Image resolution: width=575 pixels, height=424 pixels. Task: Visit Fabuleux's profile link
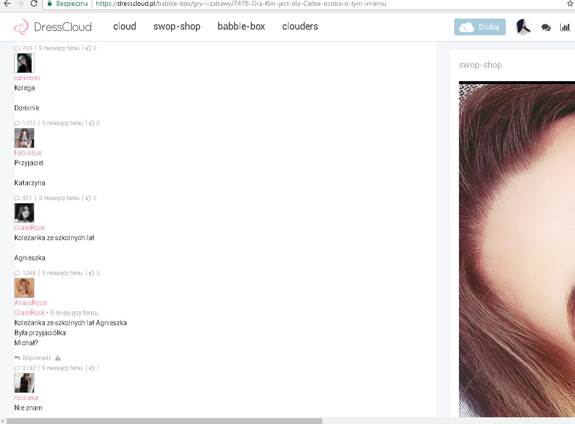[28, 153]
